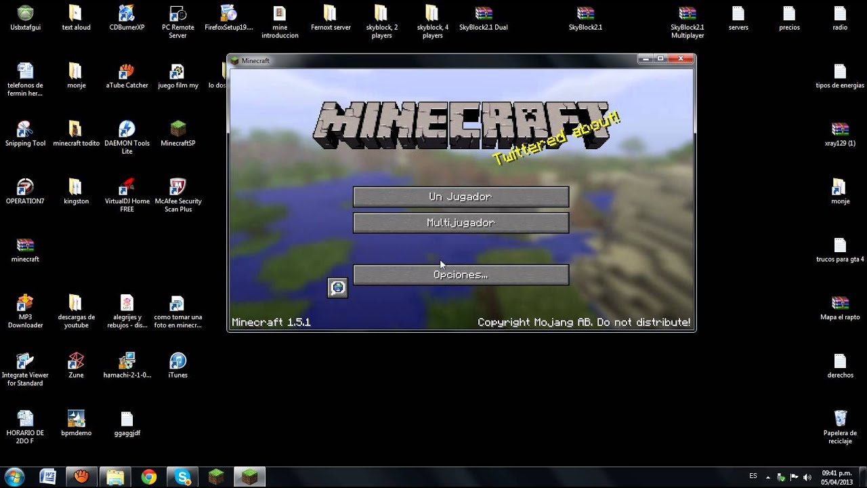Select the telefonos de fermin document
The height and width of the screenshot is (488, 867).
point(25,80)
